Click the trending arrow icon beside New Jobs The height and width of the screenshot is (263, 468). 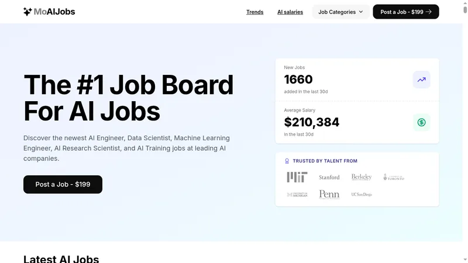click(421, 79)
